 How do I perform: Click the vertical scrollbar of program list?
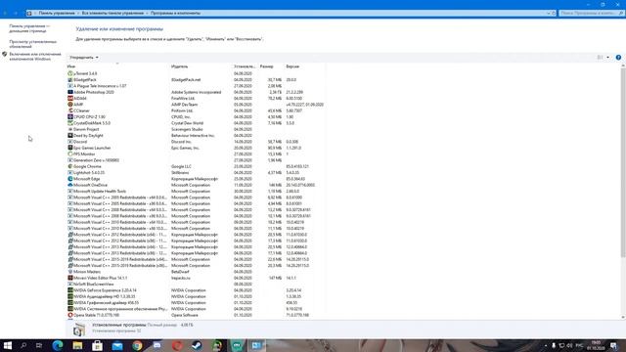click(x=623, y=163)
